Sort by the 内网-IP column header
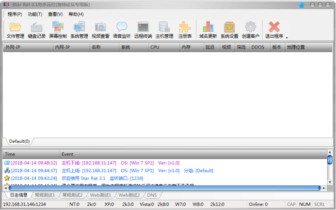The image size is (336, 210). click(x=71, y=47)
